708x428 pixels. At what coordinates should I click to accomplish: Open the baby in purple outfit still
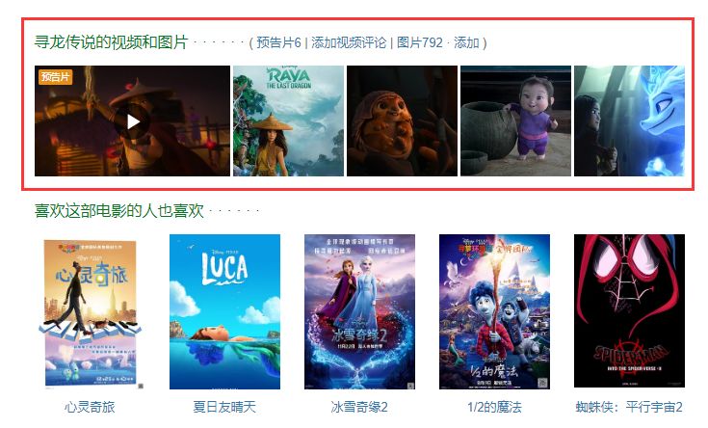515,121
